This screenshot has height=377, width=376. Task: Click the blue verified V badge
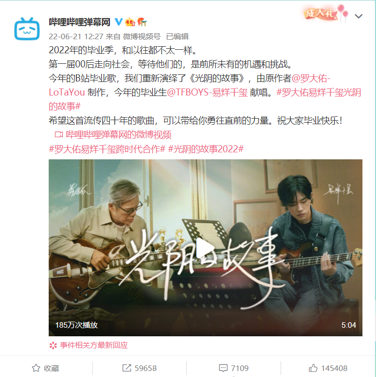[118, 22]
